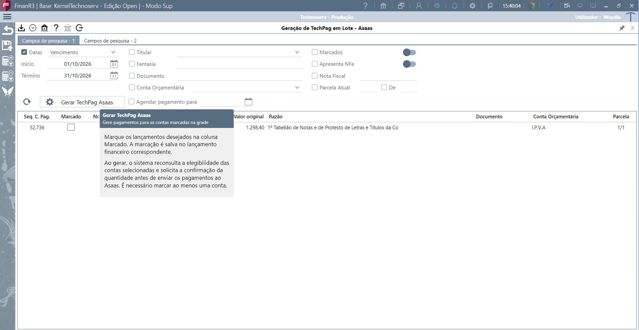The height and width of the screenshot is (330, 639).
Task: Toggle the Marcados switch
Action: (x=409, y=53)
